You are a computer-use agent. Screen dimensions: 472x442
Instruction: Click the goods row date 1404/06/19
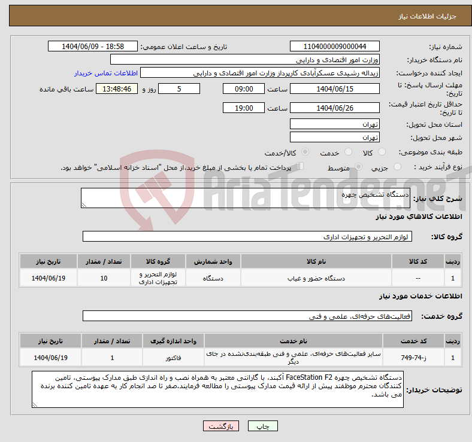pyautogui.click(x=49, y=278)
